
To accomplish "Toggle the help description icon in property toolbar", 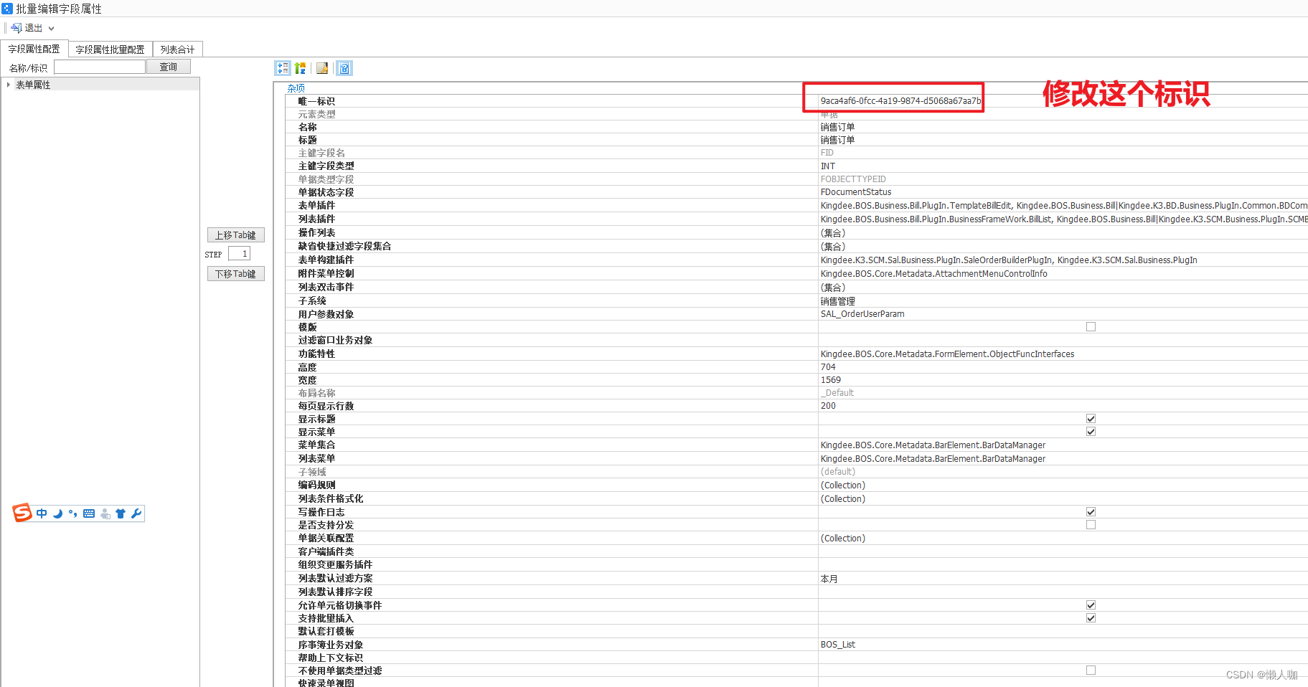I will click(x=344, y=68).
